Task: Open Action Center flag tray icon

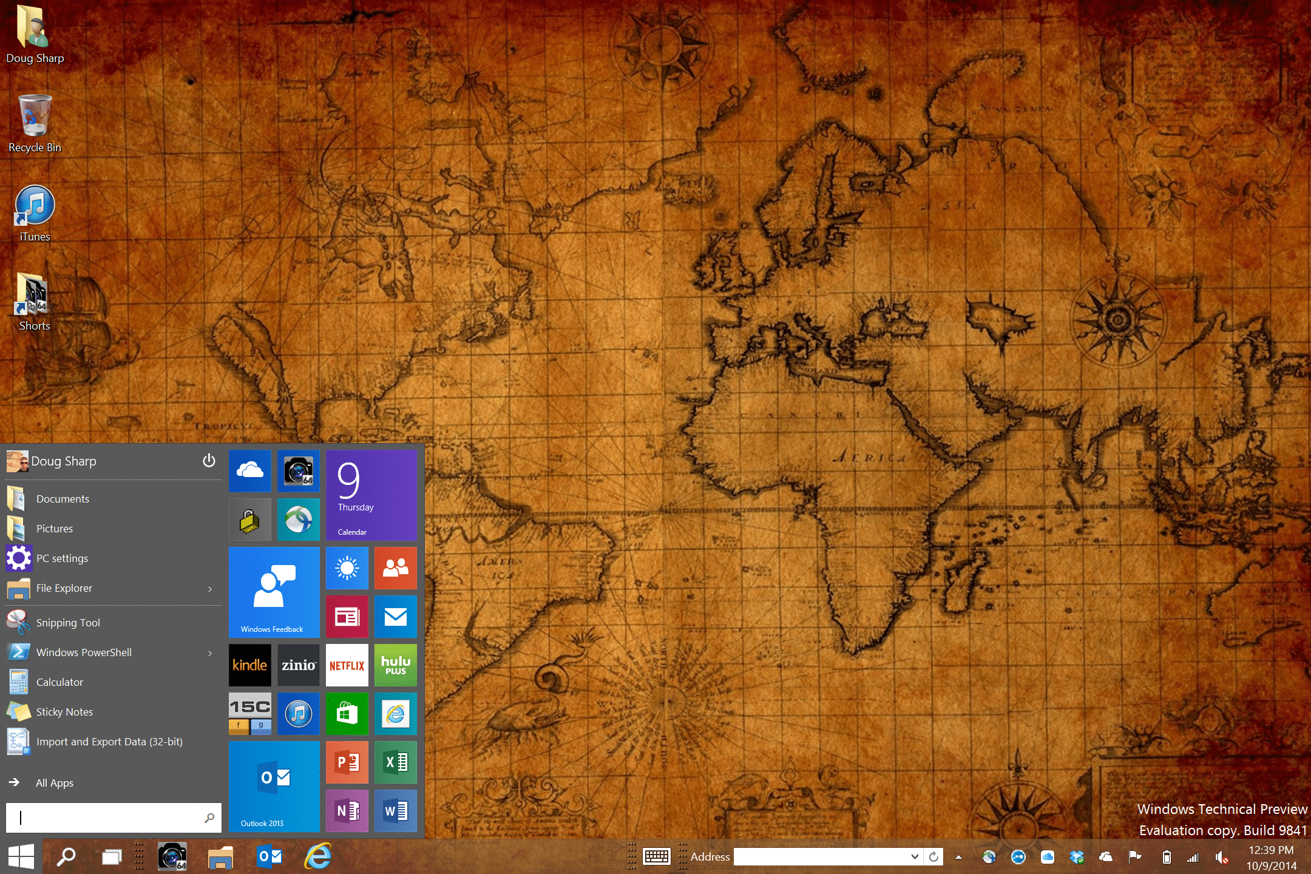Action: pyautogui.click(x=1134, y=856)
